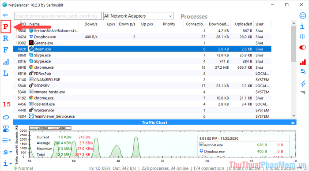Select the dasHost.exe process row
The height and width of the screenshot is (171, 309).
[142, 104]
